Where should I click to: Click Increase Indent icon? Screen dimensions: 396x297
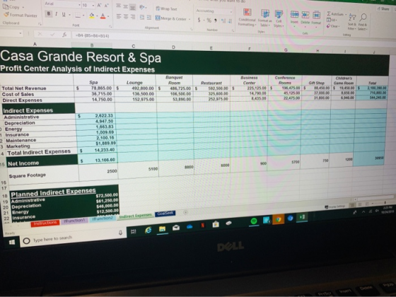[149, 18]
